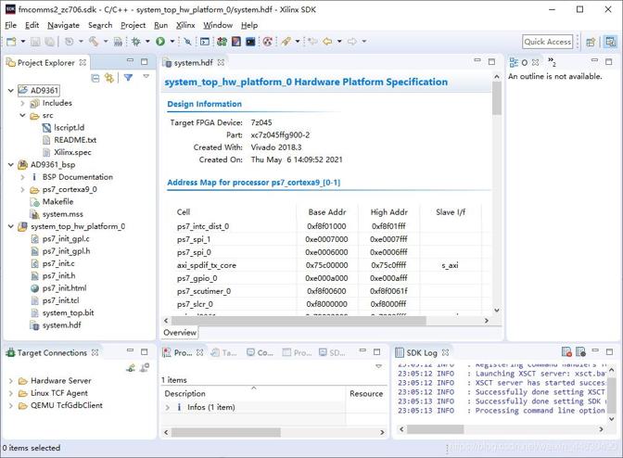This screenshot has width=623, height=458.
Task: Expand BSP Documentation node
Action: pos(22,177)
